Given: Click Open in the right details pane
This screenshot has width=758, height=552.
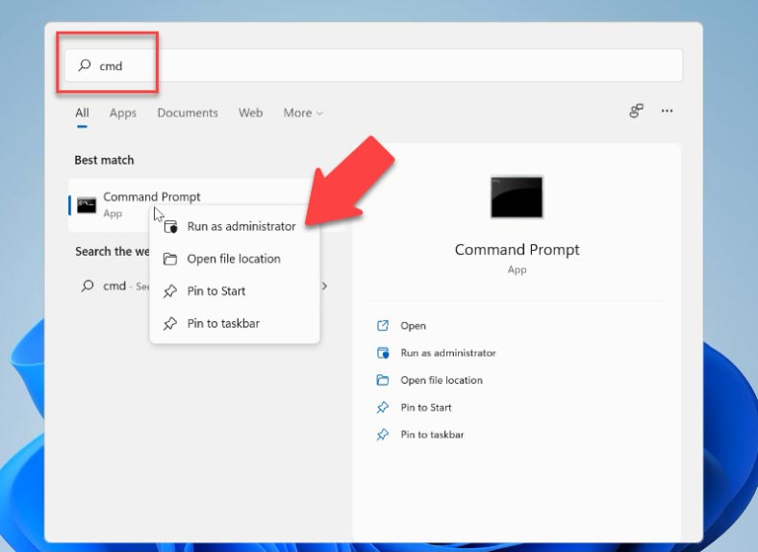Looking at the screenshot, I should [414, 326].
